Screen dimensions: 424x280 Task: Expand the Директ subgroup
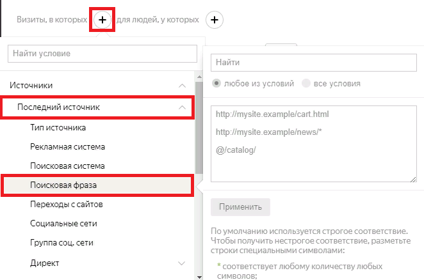click(182, 263)
